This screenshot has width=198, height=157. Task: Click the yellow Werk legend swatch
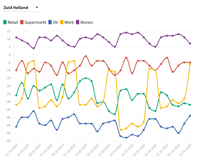pos(62,22)
